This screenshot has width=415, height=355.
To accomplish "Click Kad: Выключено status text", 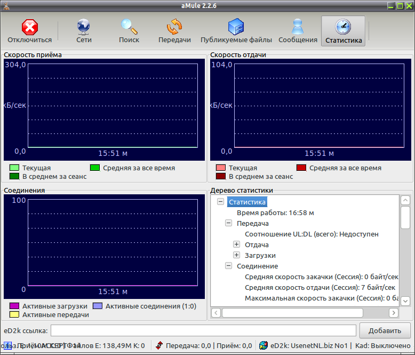I will coord(382,346).
